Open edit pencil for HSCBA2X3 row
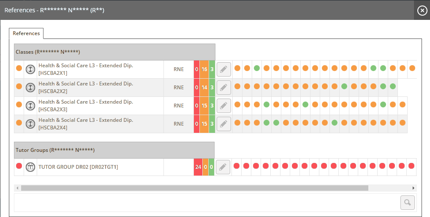This screenshot has width=430, height=217. (x=224, y=106)
